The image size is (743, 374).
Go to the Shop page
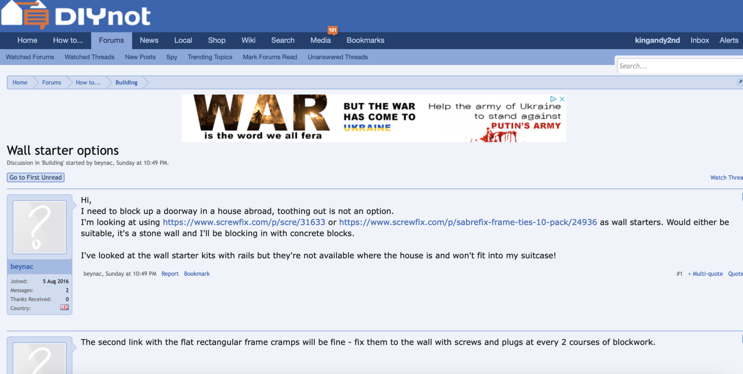tap(217, 40)
